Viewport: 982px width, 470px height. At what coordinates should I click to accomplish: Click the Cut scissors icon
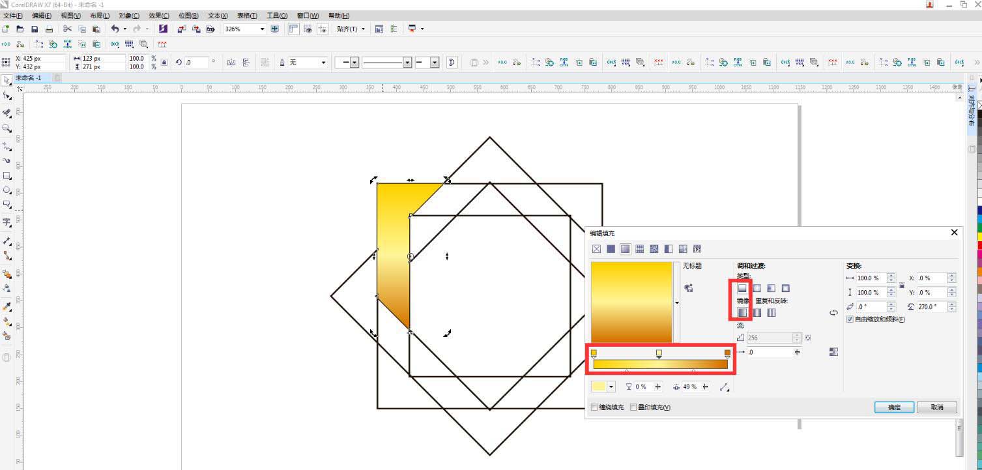(x=67, y=29)
